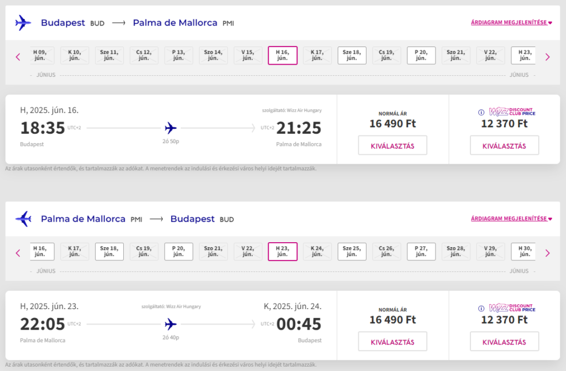566x371 pixels.
Task: Select P 20 jún. in outbound date row
Action: click(x=421, y=55)
